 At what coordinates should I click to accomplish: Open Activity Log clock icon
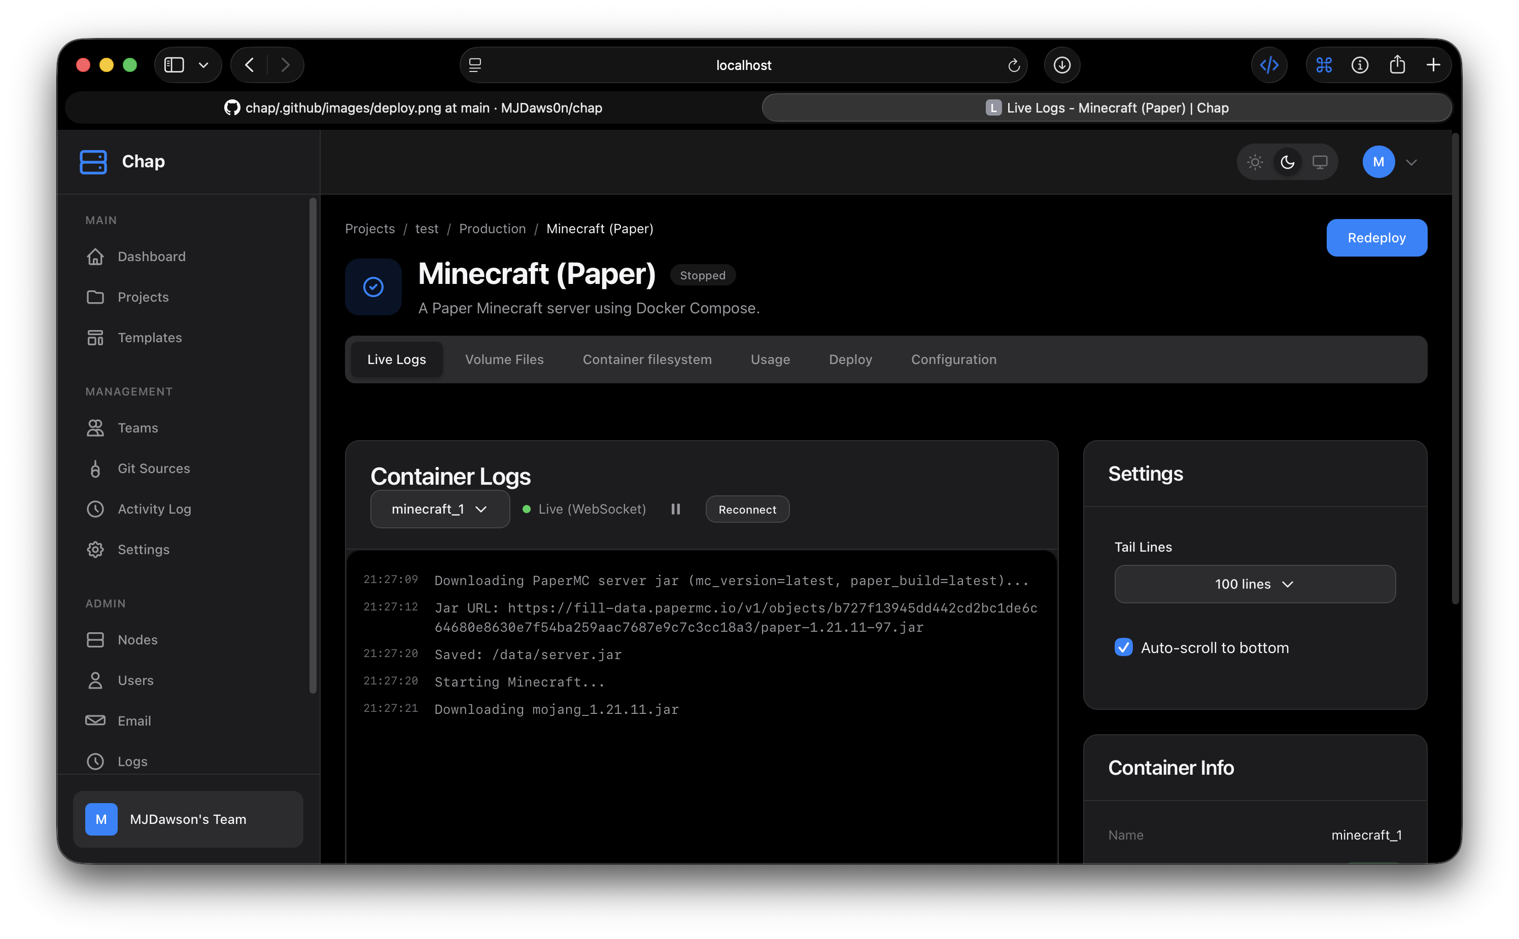click(x=95, y=509)
